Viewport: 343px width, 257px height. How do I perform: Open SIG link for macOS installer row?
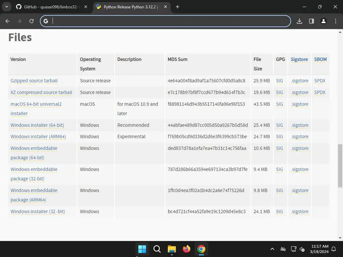point(280,104)
